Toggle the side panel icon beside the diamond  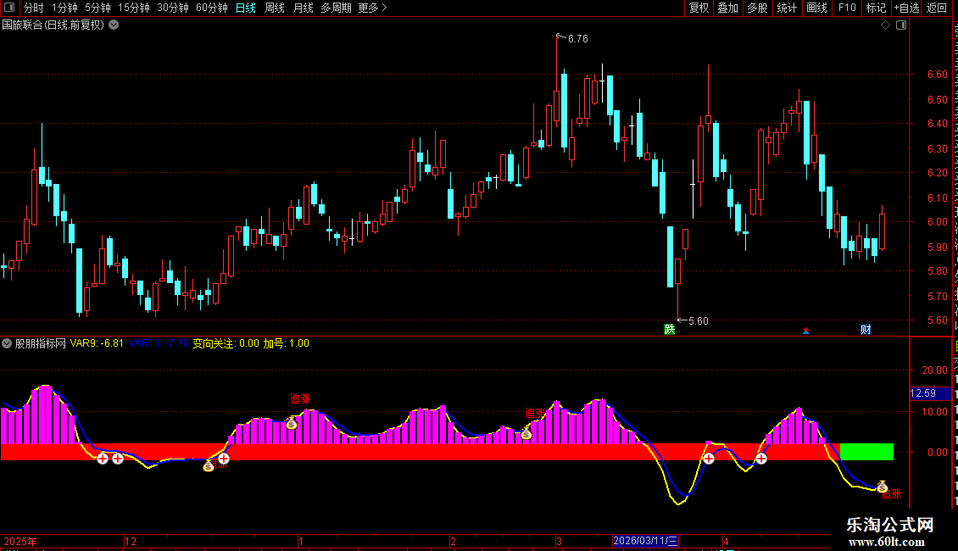click(901, 25)
